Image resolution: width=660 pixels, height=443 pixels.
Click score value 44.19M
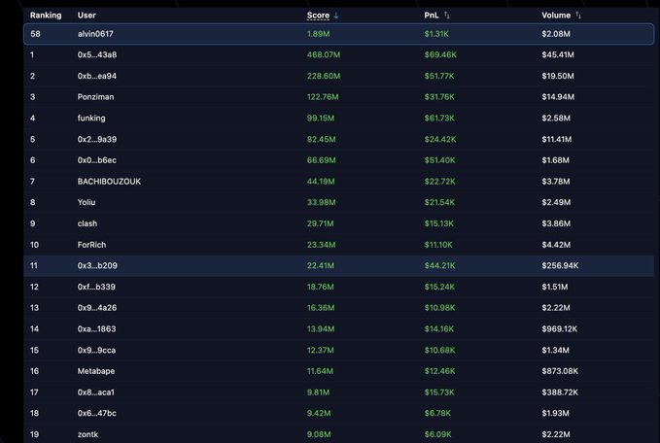coord(321,182)
